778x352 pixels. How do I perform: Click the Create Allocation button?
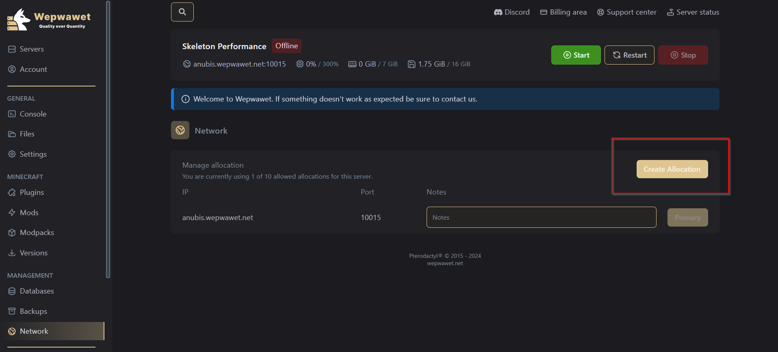[672, 169]
